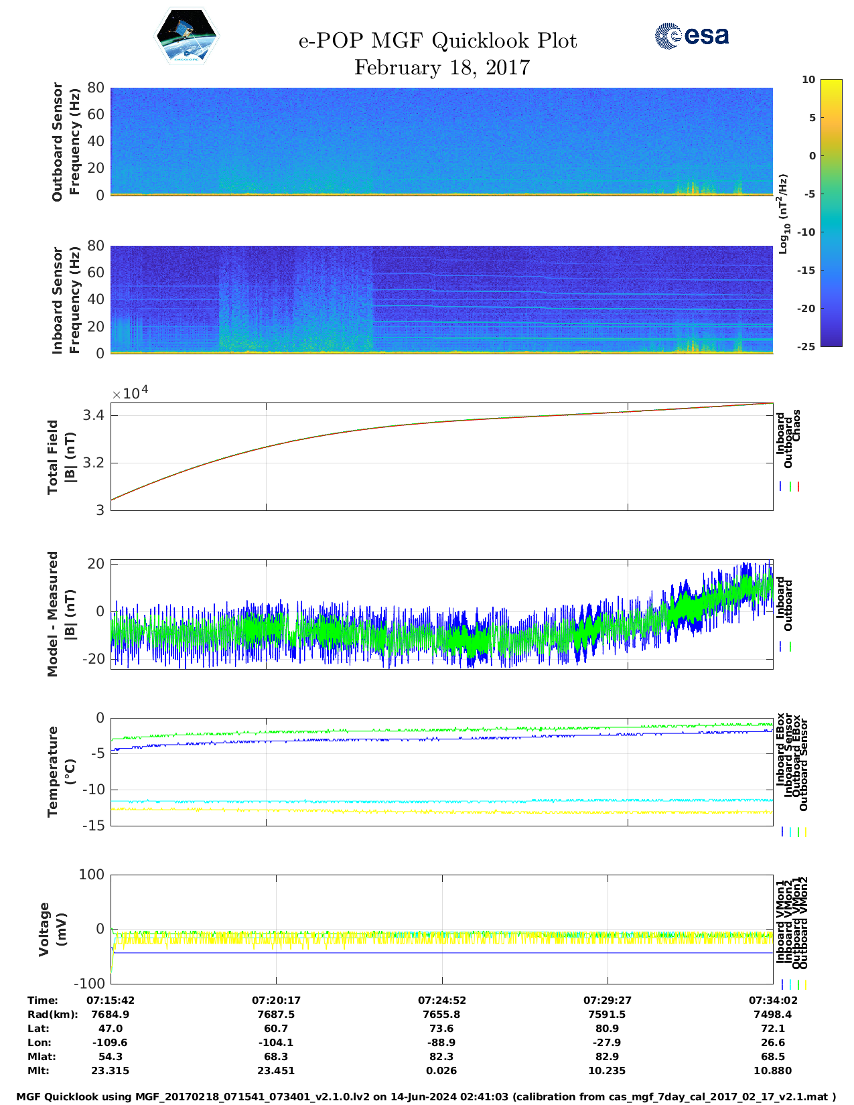Click the red Chaos legend marker

coord(798,487)
